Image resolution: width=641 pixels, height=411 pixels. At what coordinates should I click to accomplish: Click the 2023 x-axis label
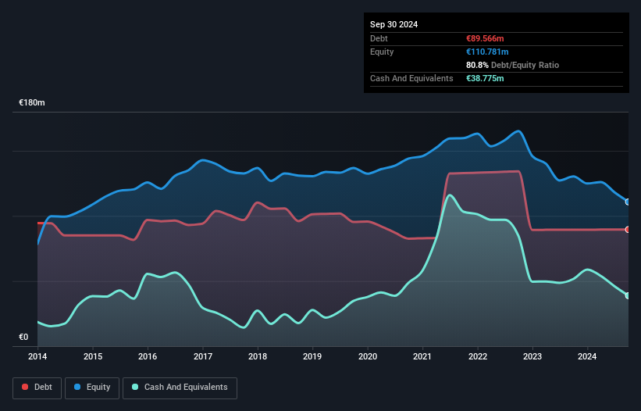click(532, 356)
